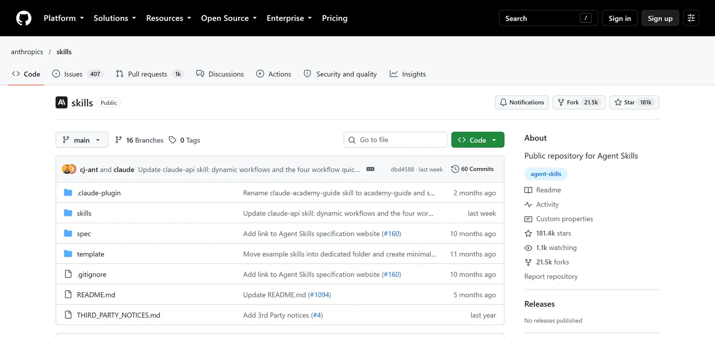Switch to the Issues tab
Image resolution: width=715 pixels, height=338 pixels.
click(x=78, y=74)
